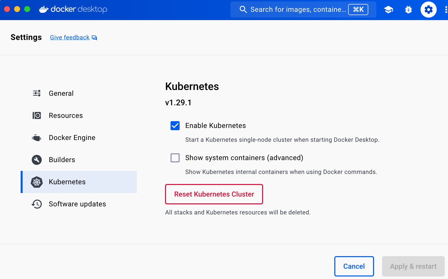Click the search magnifier icon
The height and width of the screenshot is (279, 448).
243,10
